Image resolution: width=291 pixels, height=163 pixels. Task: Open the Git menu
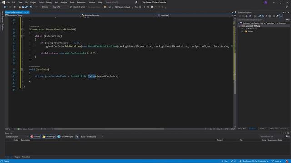[26, 2]
